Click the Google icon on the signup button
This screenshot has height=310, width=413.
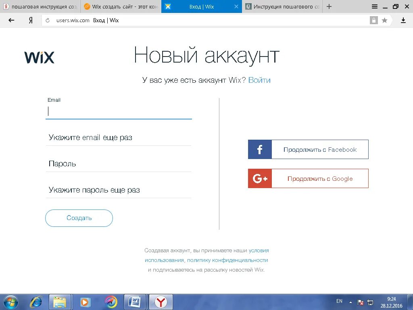(259, 178)
